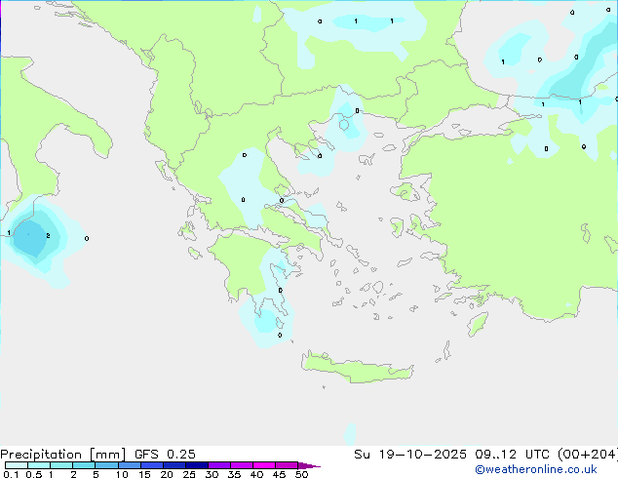618x478 pixels.
Task: Click the 0.5–1 mm legend color swatch
Action: (x=39, y=465)
